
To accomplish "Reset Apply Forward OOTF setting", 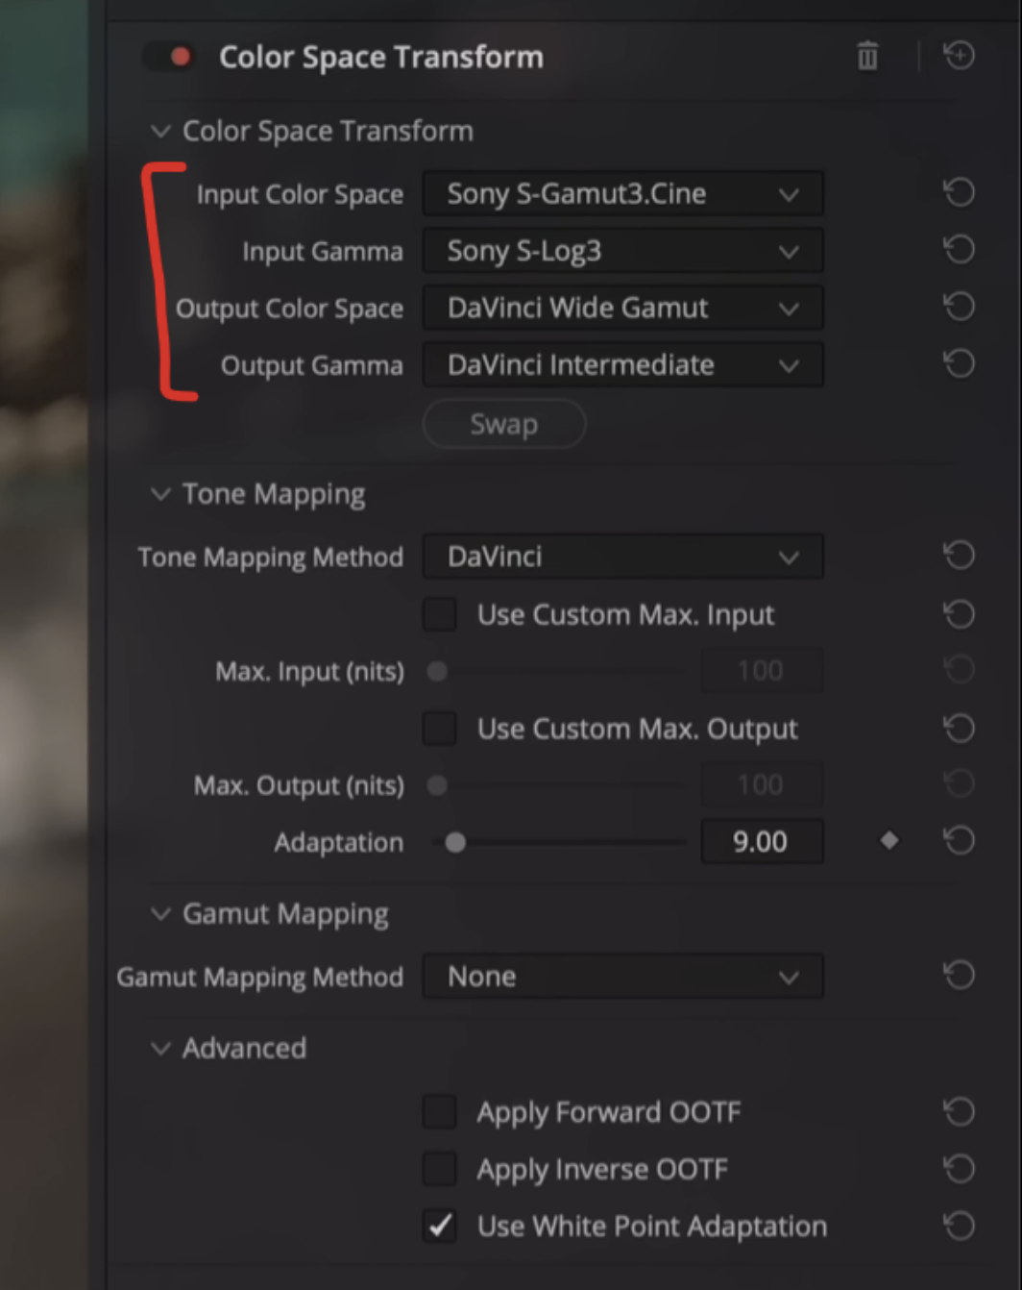I will tap(959, 1112).
